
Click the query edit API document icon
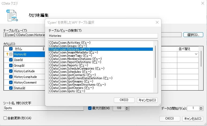[x=12, y=16]
